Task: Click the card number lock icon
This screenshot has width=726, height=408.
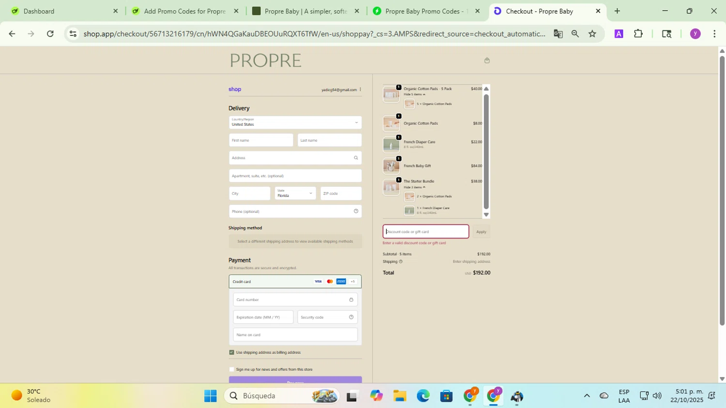Action: (x=351, y=300)
